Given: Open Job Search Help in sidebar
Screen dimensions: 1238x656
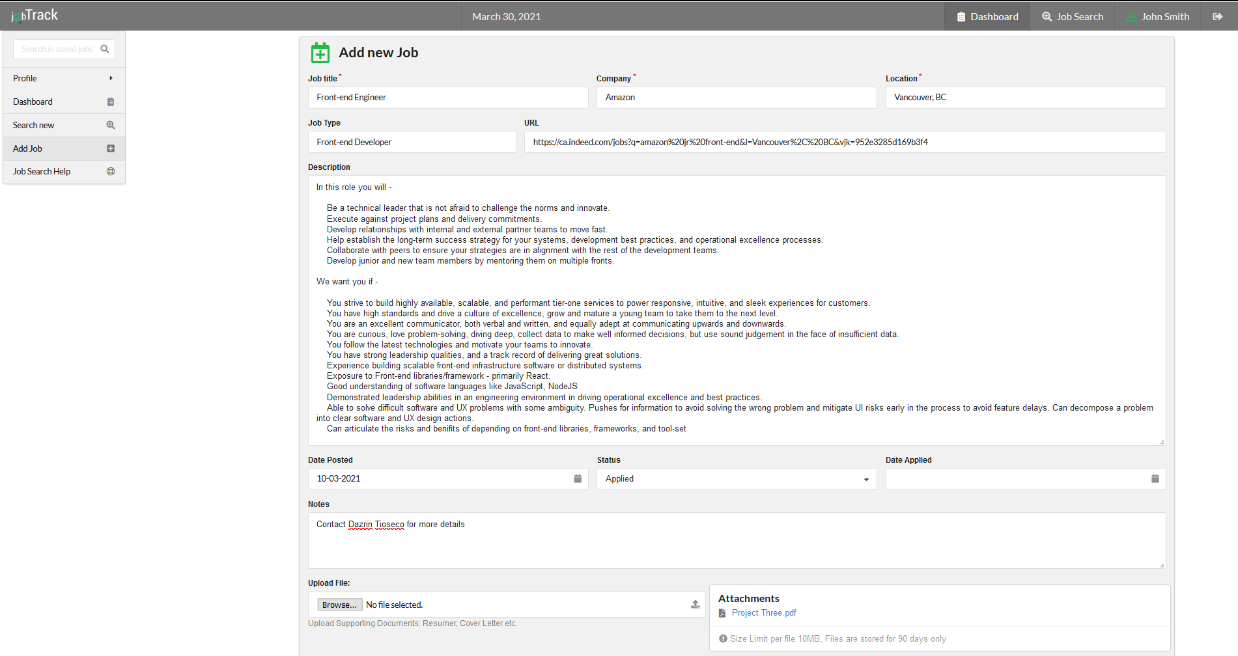Looking at the screenshot, I should click(64, 171).
